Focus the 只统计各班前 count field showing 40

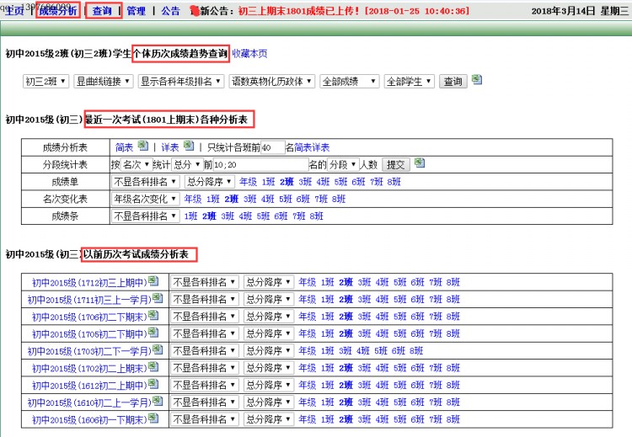(273, 147)
